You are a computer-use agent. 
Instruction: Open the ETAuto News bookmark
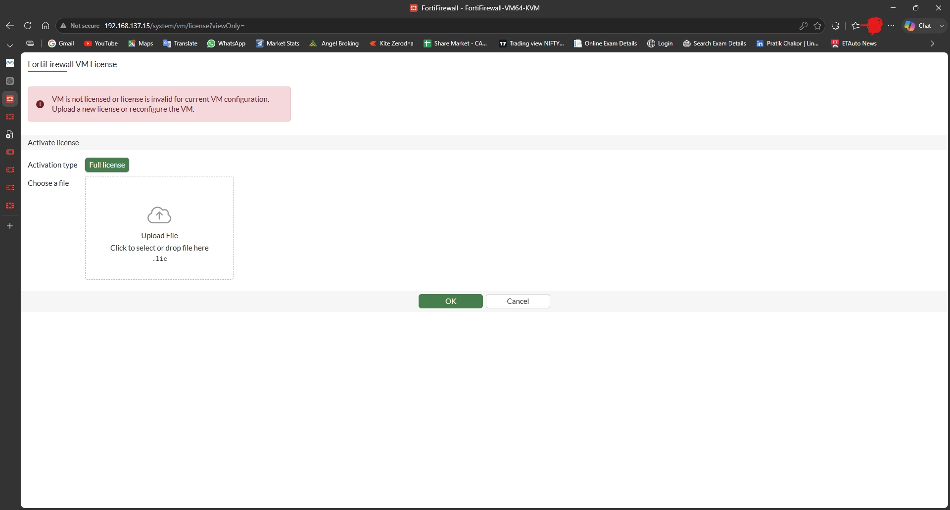coord(854,43)
